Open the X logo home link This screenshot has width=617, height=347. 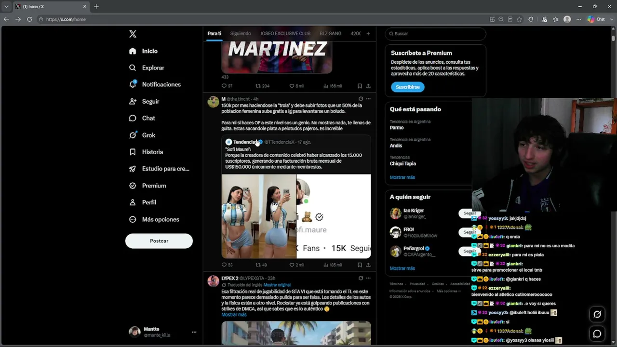133,34
